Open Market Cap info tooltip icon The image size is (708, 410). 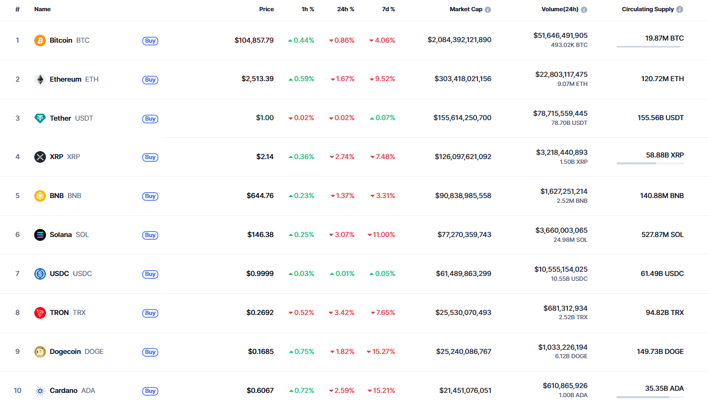click(488, 10)
